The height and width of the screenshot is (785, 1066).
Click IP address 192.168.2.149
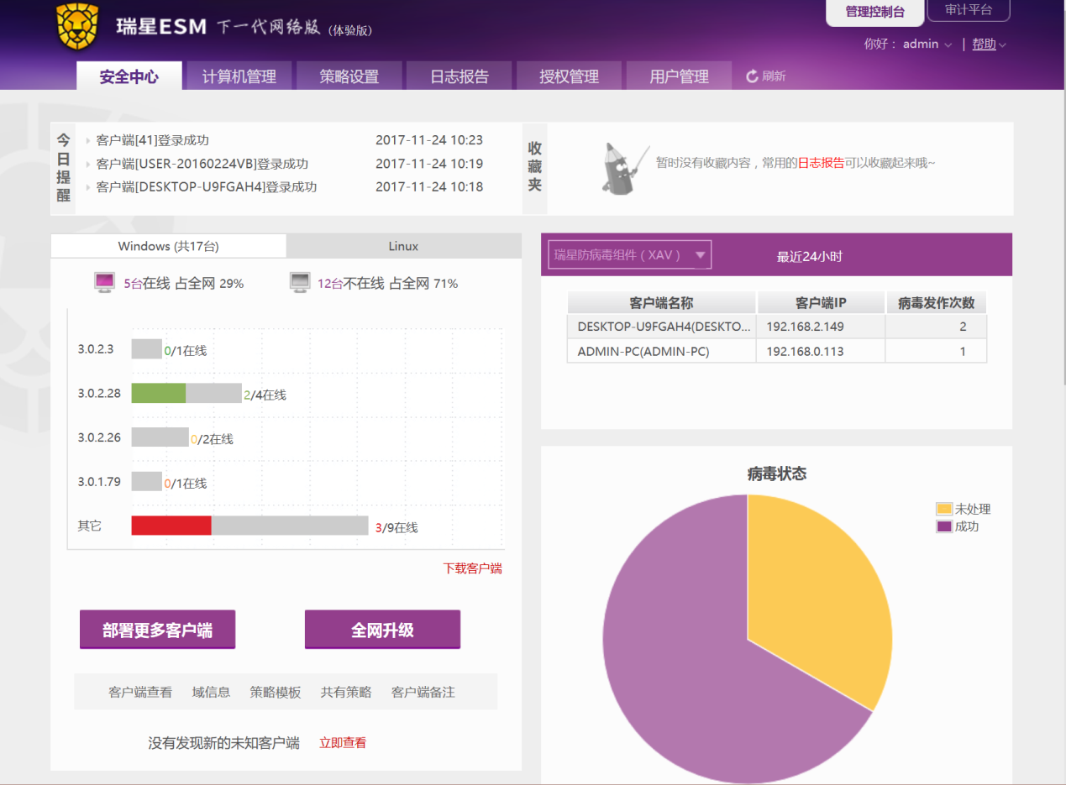(805, 327)
